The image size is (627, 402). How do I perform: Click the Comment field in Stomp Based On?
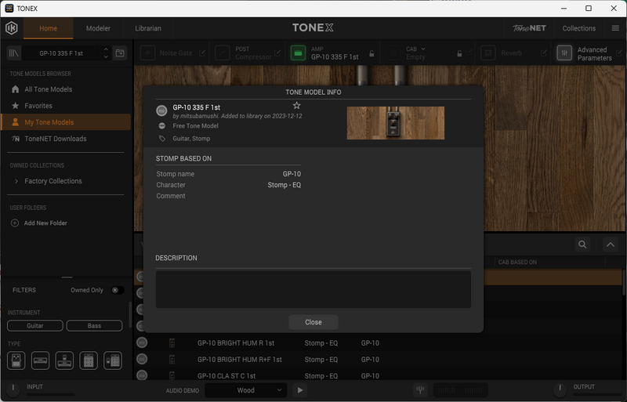[x=228, y=196]
